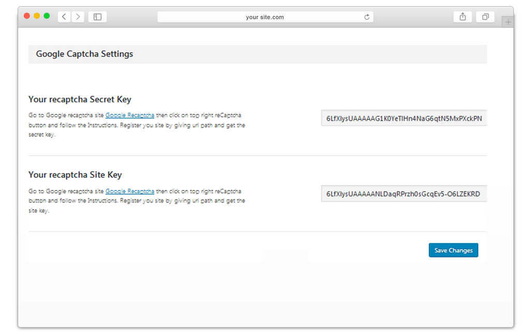Viewport: 530px width, 332px height.
Task: Reload the page with the refresh icon
Action: point(367,17)
